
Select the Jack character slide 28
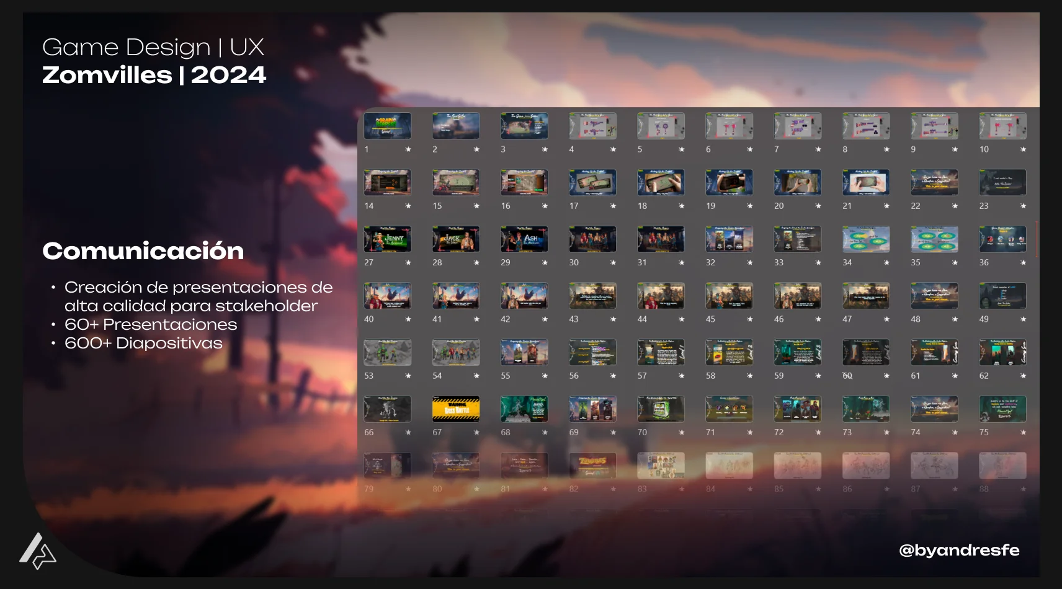pyautogui.click(x=456, y=239)
